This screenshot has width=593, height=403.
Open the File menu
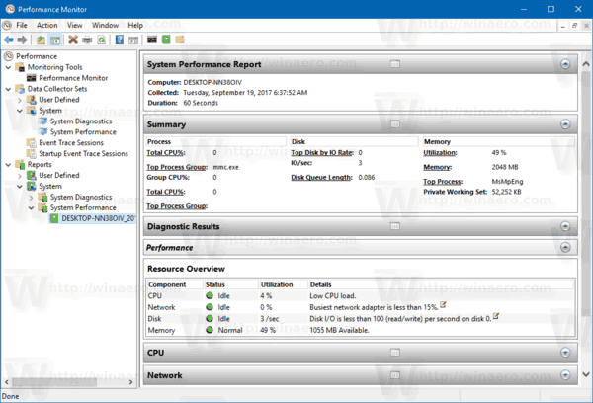coord(22,26)
